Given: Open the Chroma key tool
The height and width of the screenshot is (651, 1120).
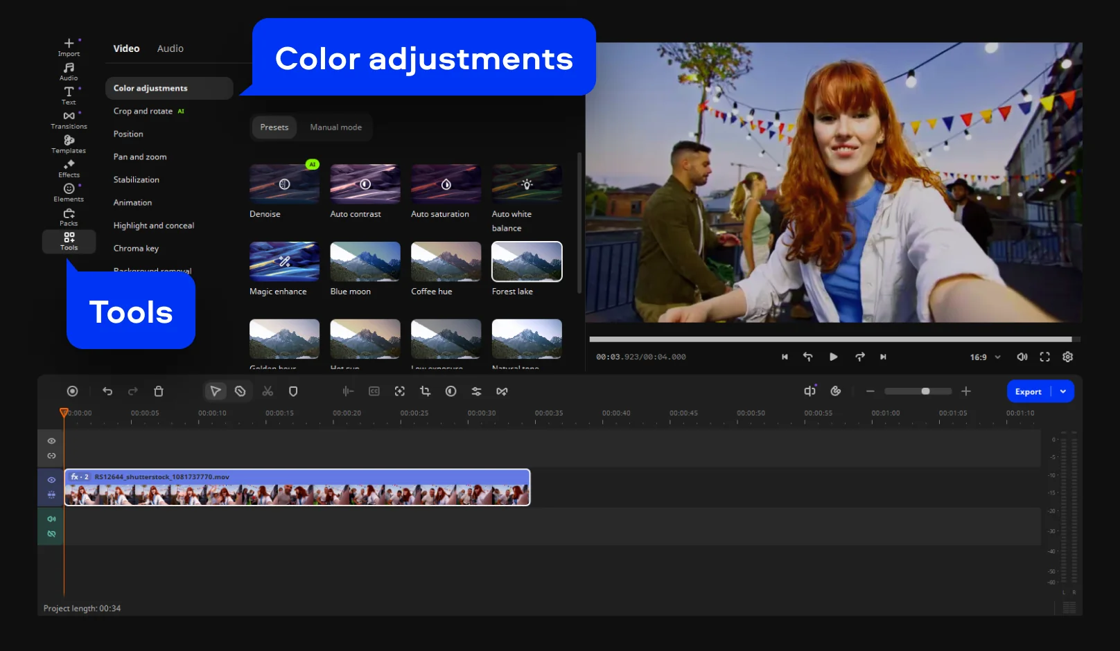Looking at the screenshot, I should coord(136,248).
